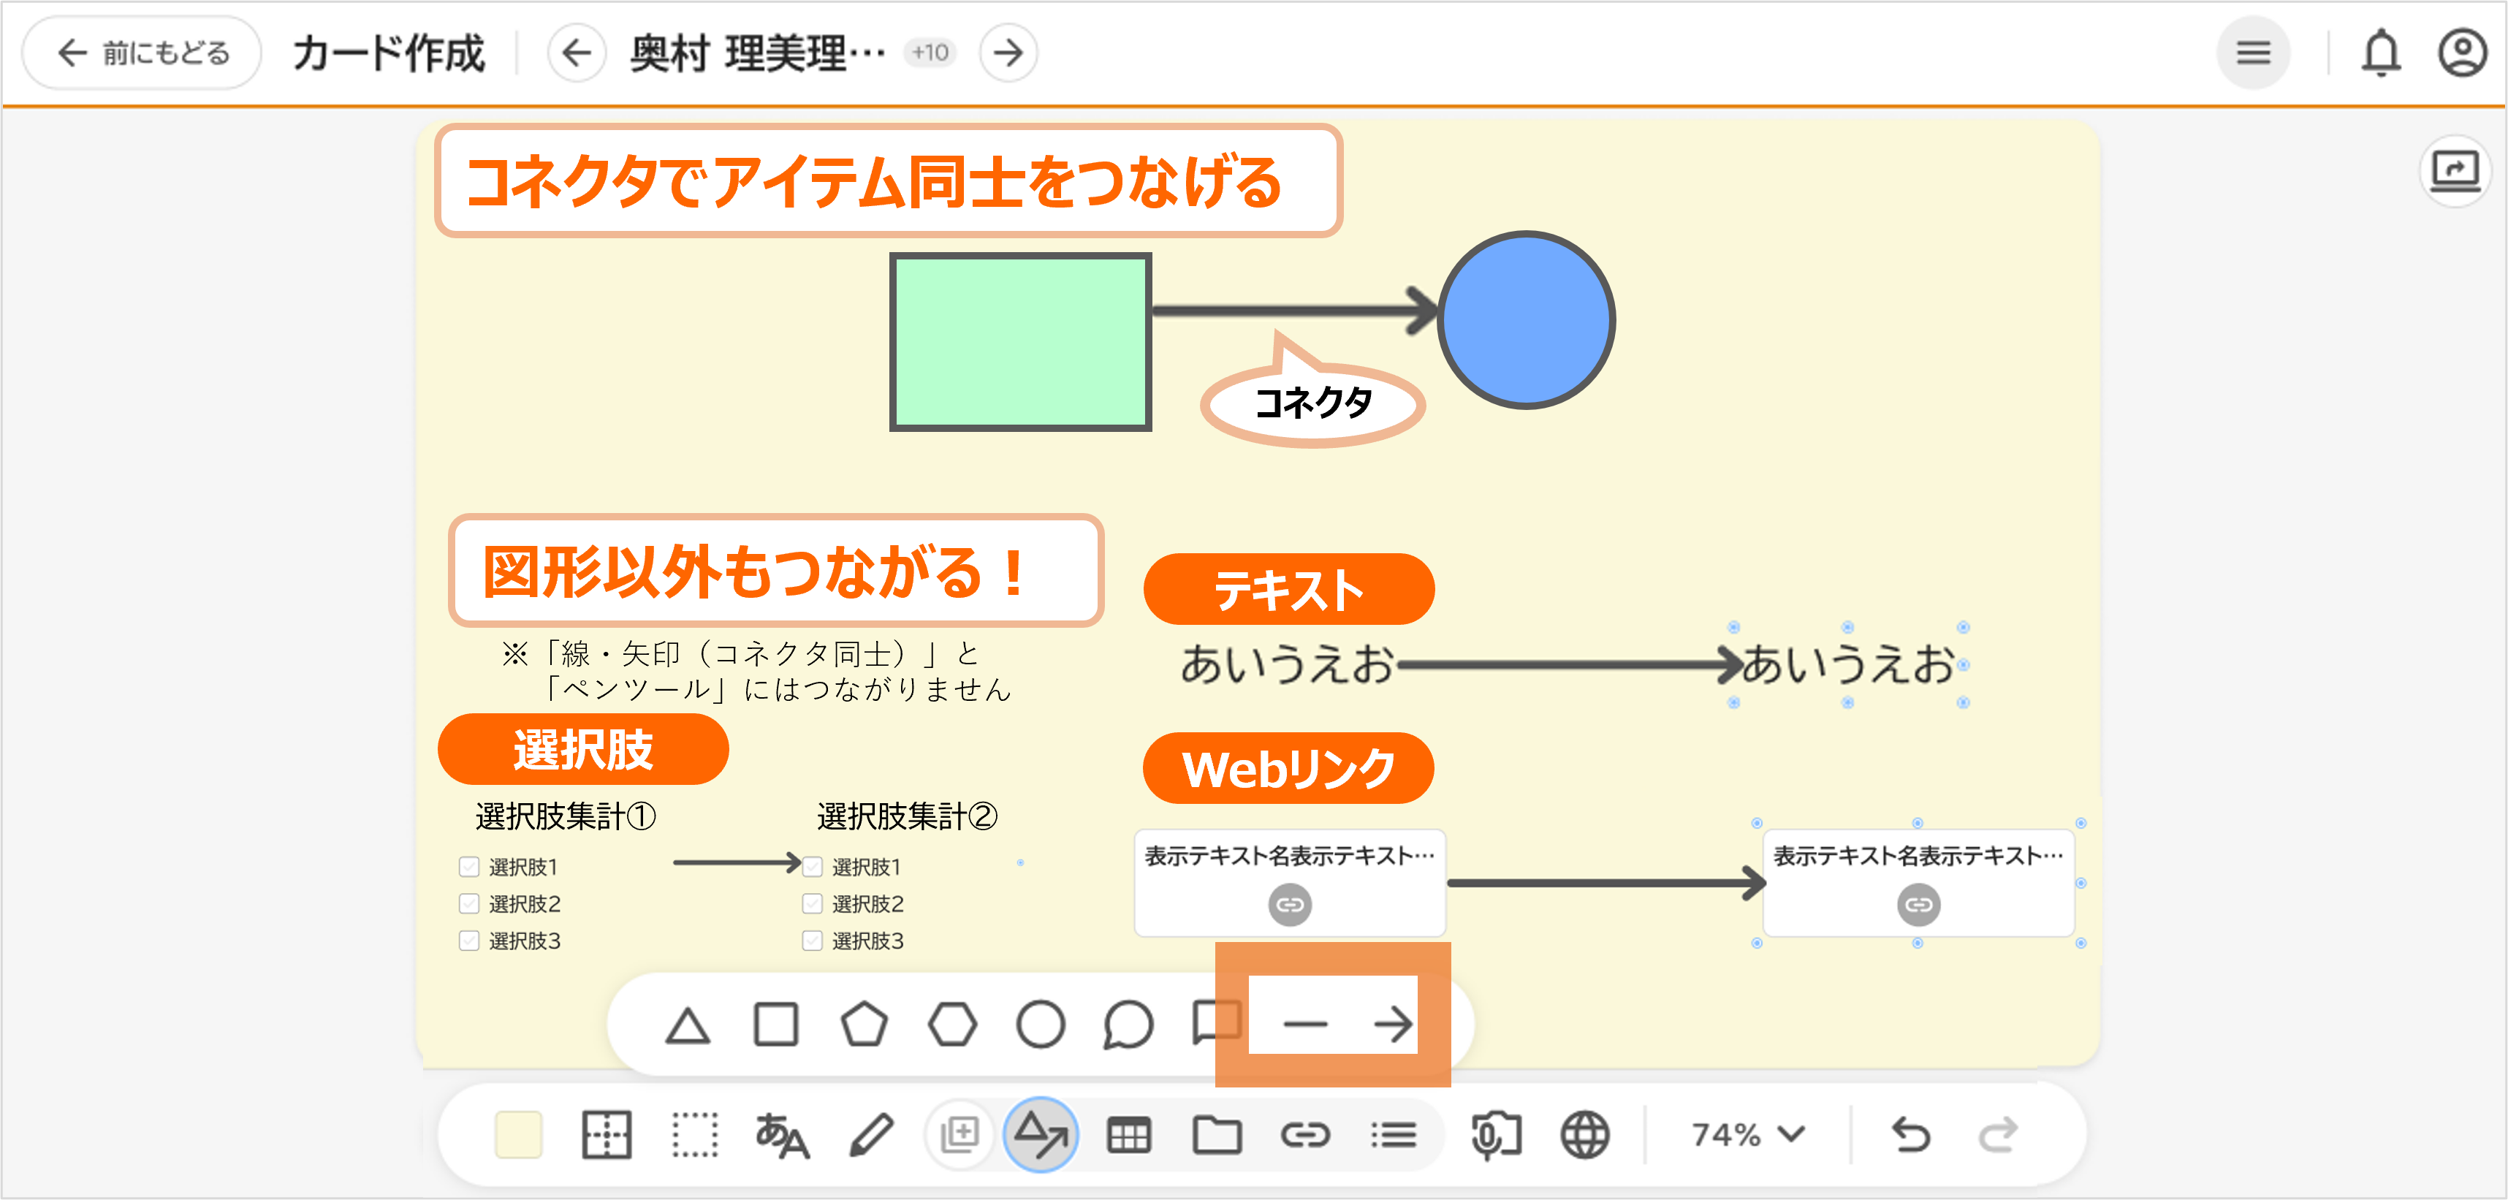
Task: Expand the +10 recipients badge
Action: pos(930,53)
